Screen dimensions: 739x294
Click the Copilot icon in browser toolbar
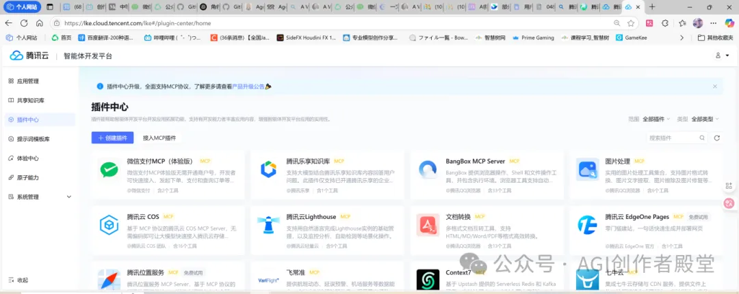729,23
